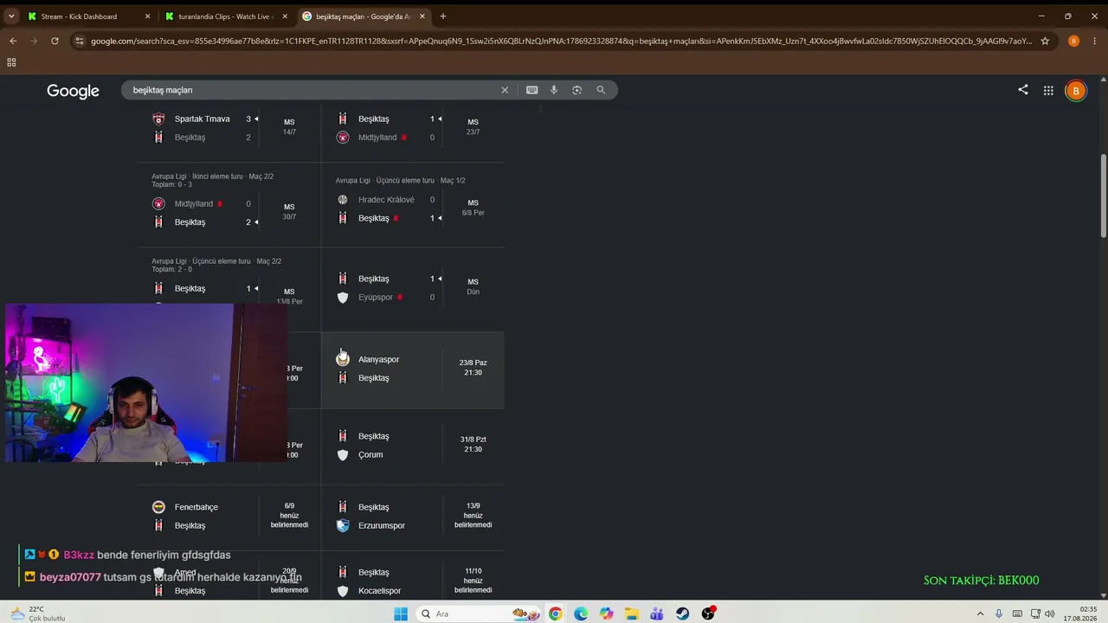
Task: Clear the search box with the X icon
Action: coord(505,90)
